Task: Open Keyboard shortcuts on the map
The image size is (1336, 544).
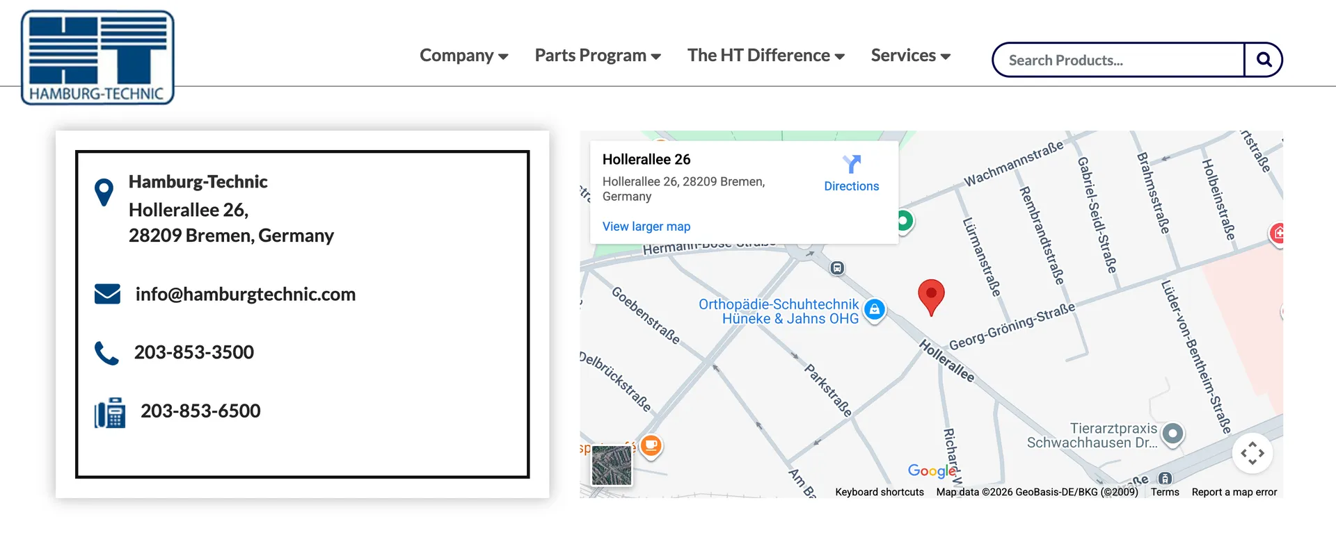Action: coord(879,492)
